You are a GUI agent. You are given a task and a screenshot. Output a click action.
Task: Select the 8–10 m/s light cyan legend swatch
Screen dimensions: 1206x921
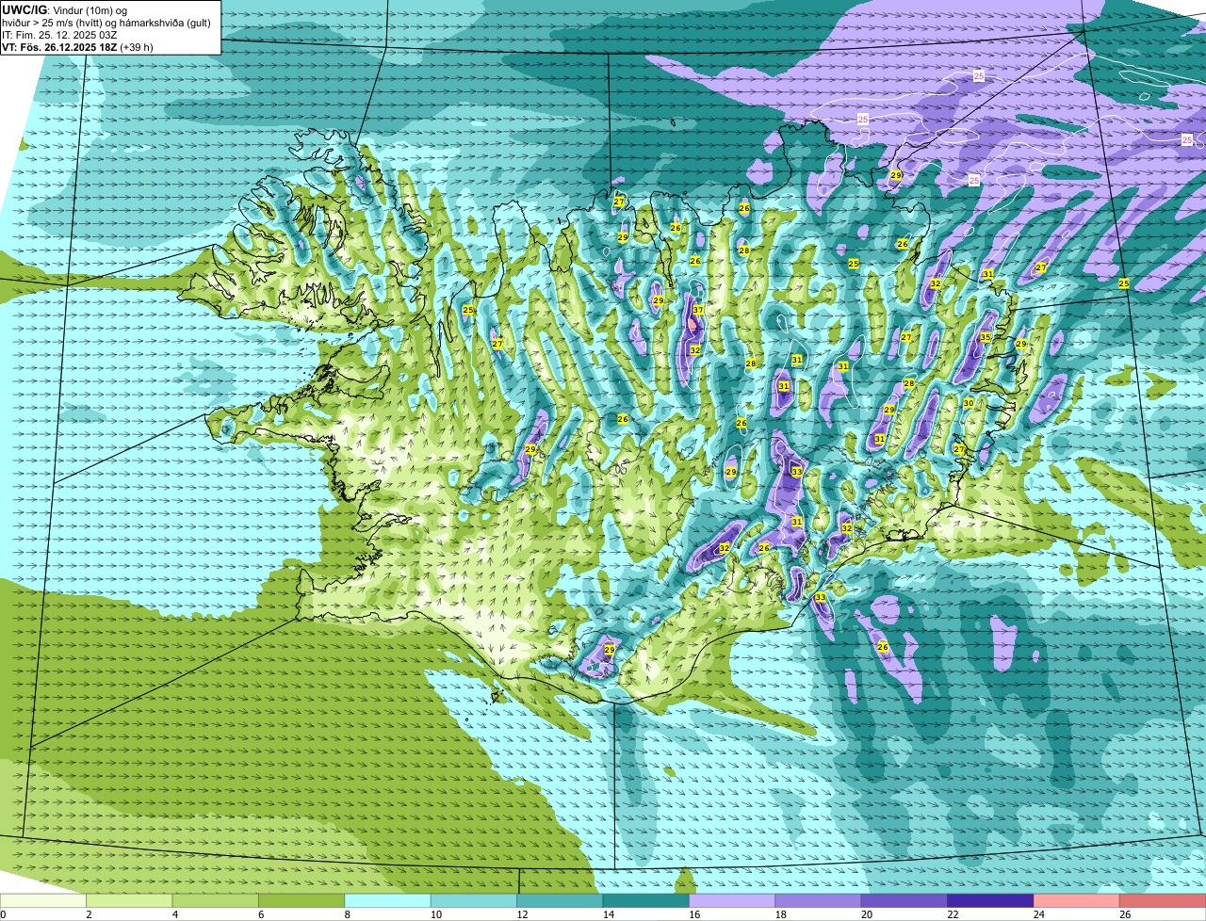coord(388,900)
